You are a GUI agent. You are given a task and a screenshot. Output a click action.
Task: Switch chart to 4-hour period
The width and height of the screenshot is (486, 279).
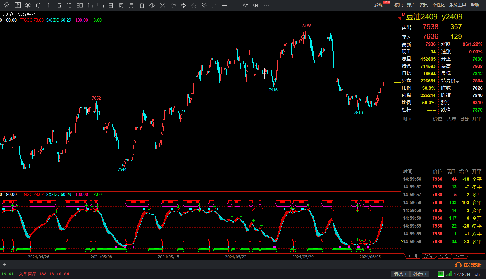point(101,5)
